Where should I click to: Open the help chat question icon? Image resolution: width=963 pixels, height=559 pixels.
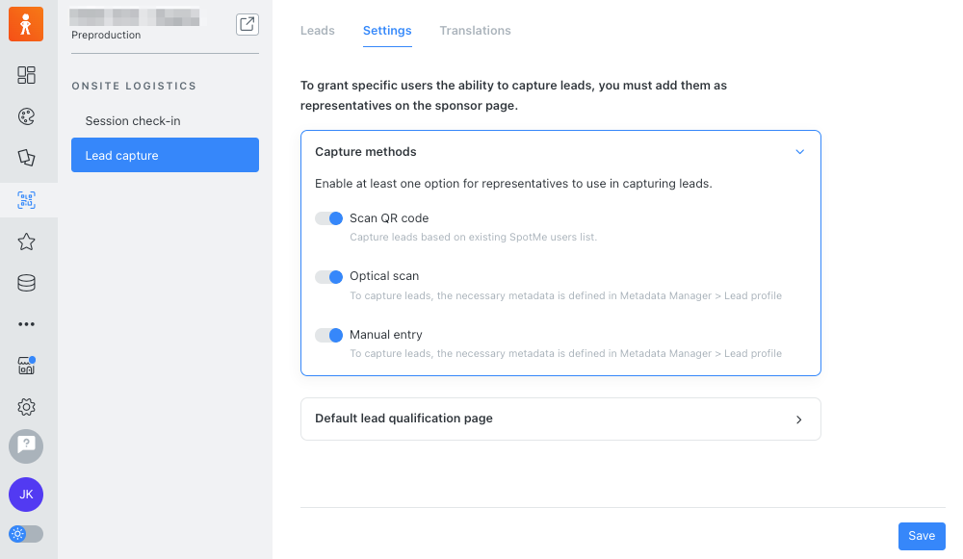coord(26,446)
